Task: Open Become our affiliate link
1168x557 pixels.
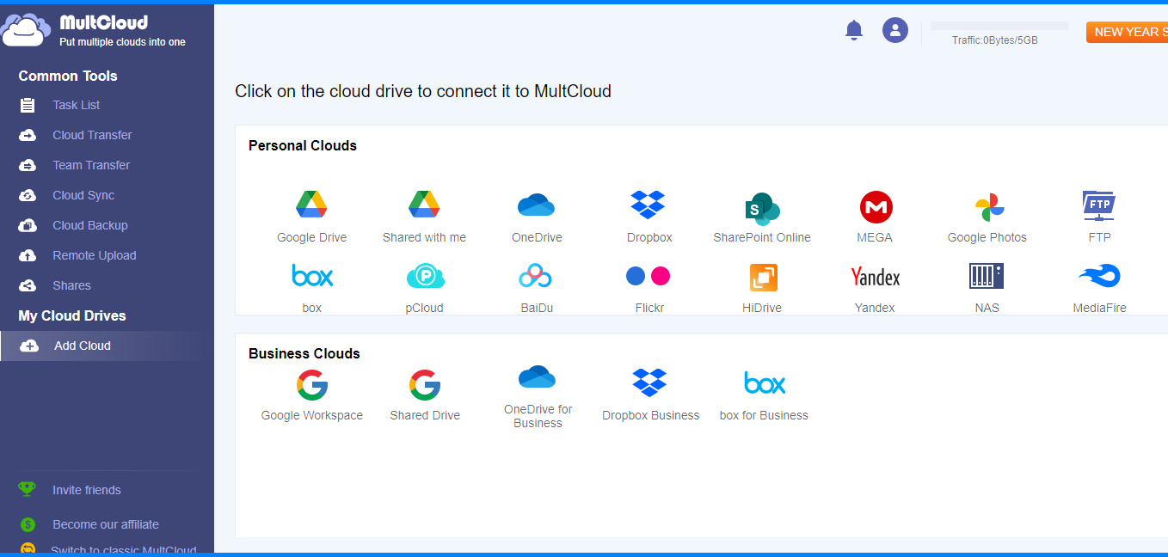Action: pos(106,524)
